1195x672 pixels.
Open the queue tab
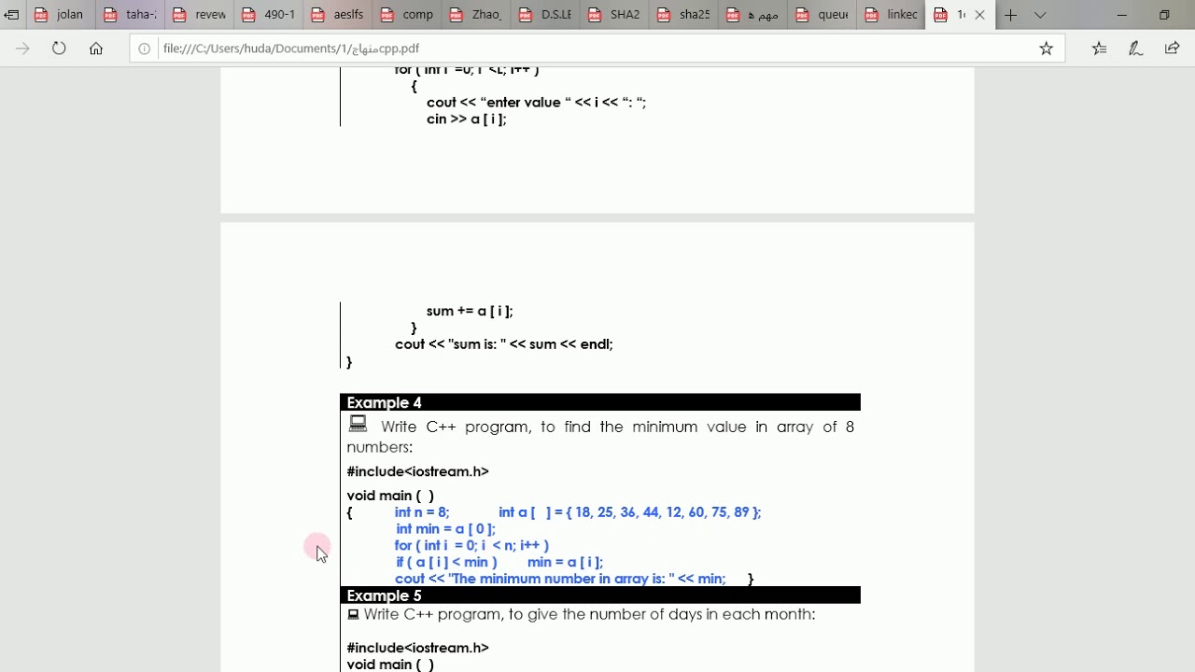(x=822, y=15)
